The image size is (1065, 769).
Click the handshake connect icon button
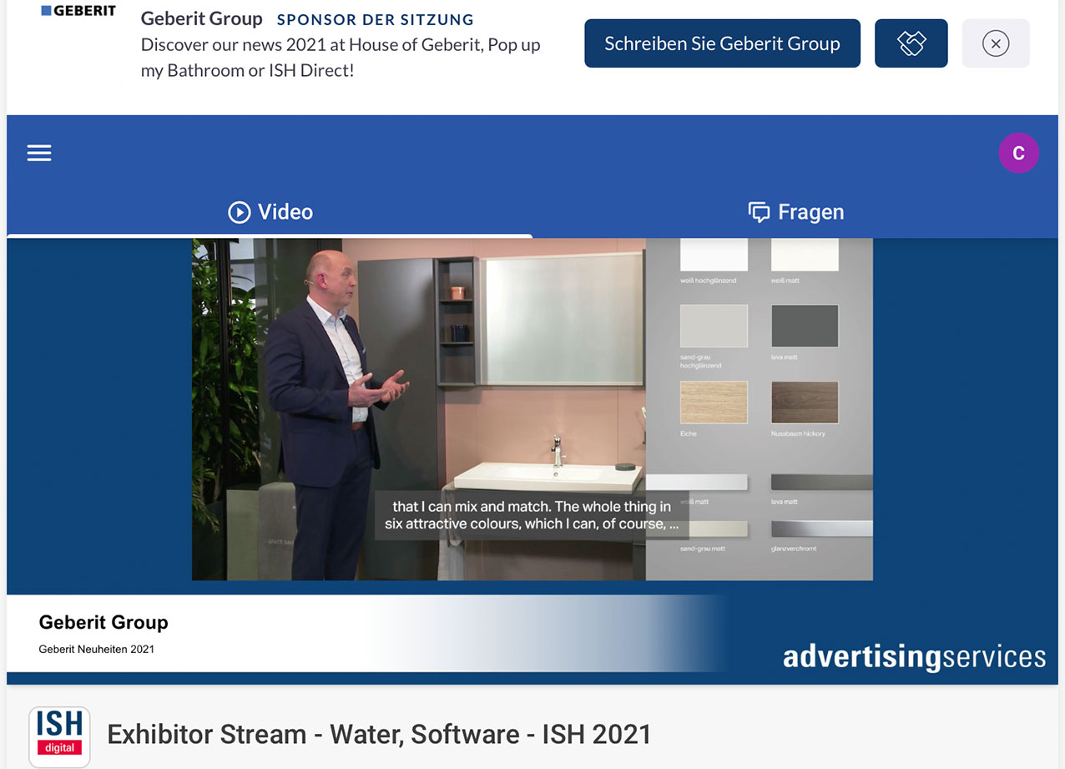click(911, 43)
